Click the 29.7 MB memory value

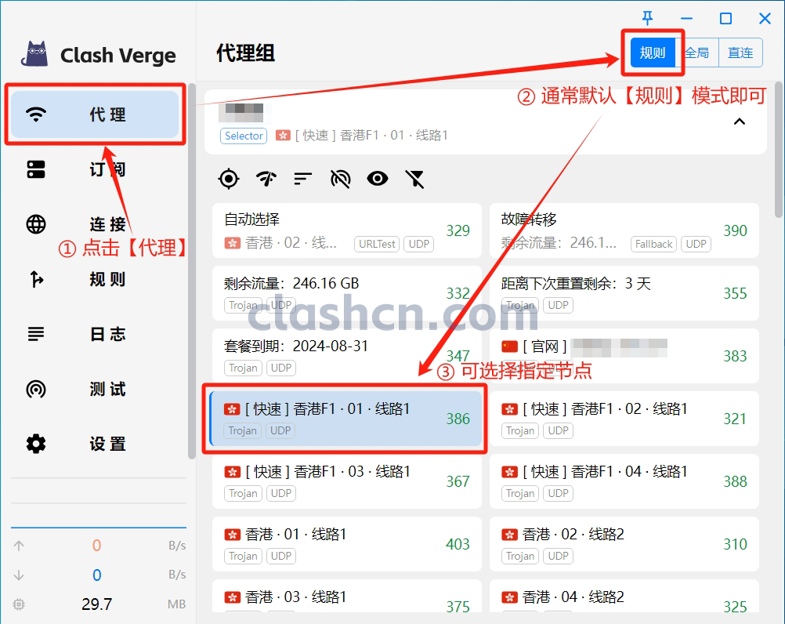(97, 604)
